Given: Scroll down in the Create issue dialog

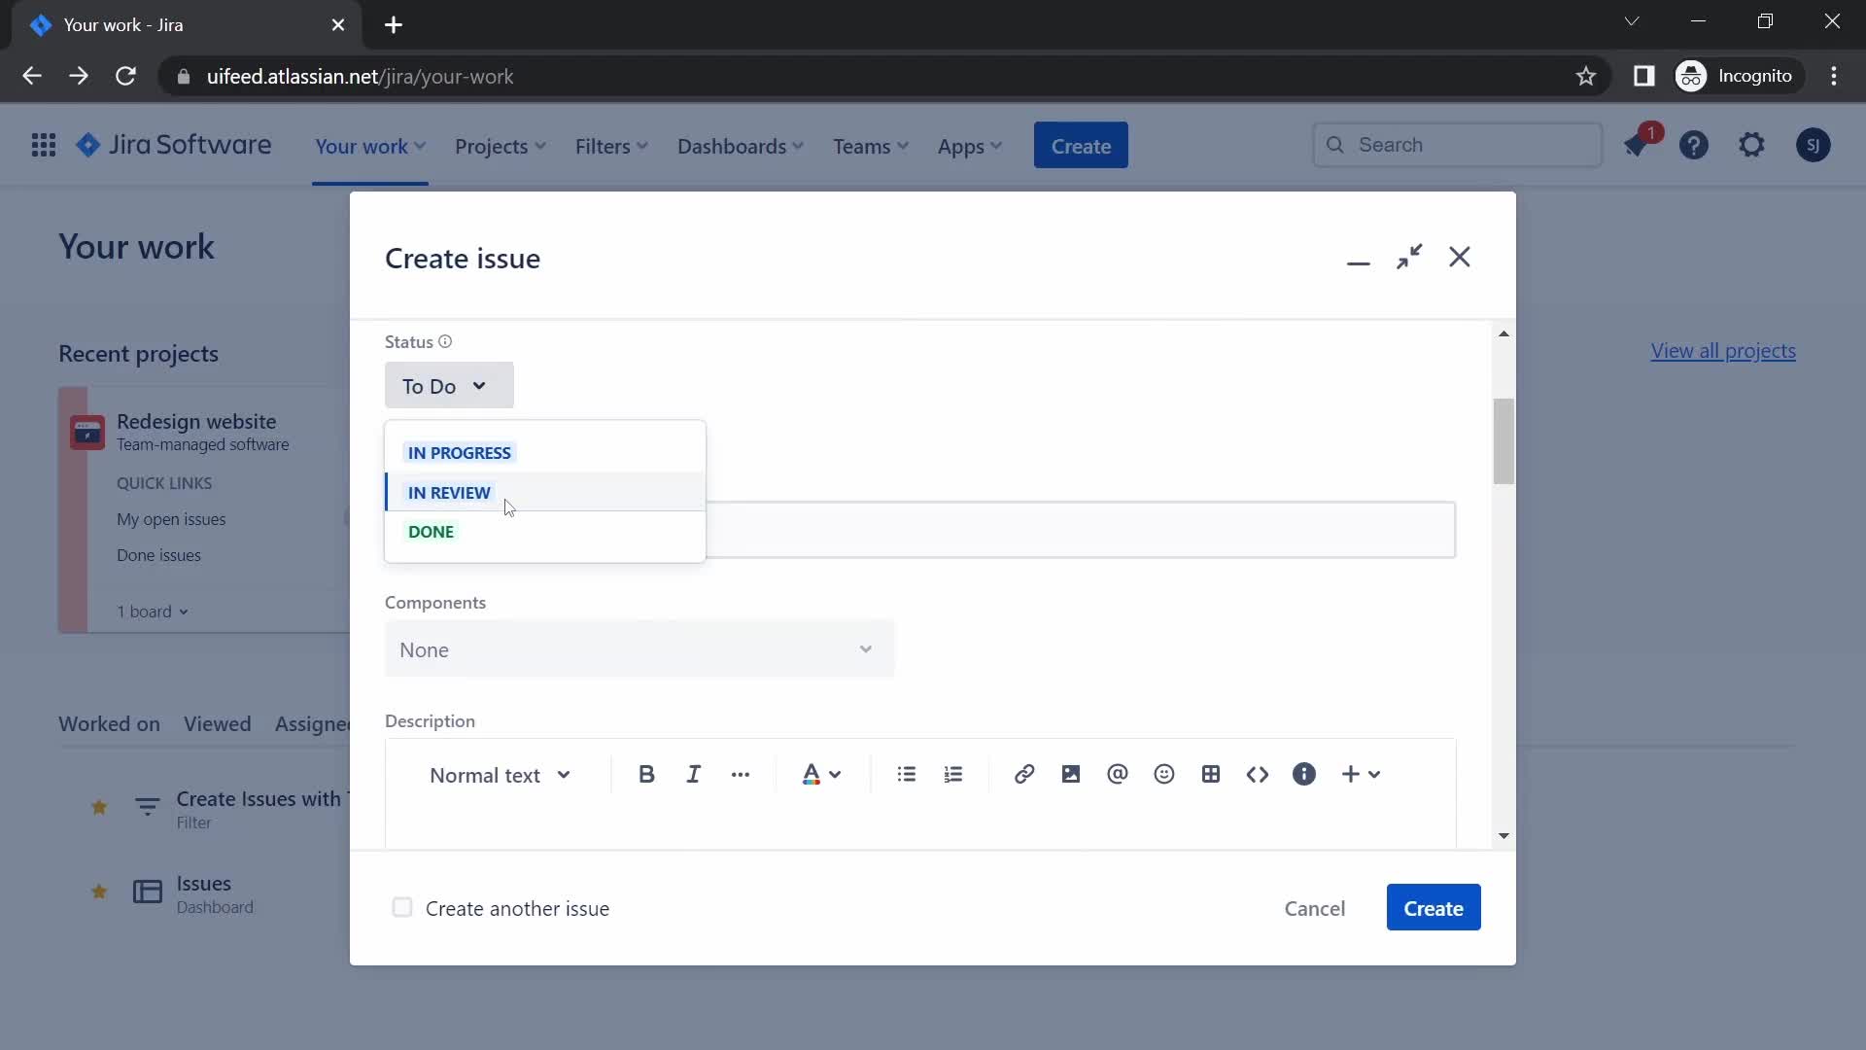Looking at the screenshot, I should pyautogui.click(x=1502, y=836).
